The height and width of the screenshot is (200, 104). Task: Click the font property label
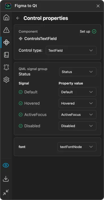[22, 147]
